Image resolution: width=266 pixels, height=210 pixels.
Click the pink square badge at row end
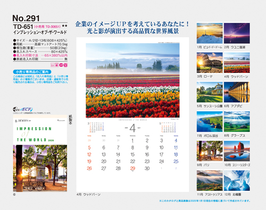click(65, 65)
